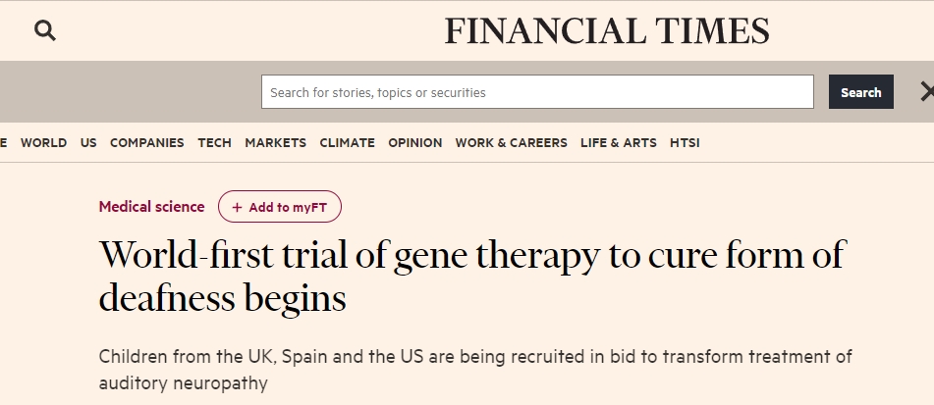Open the Companies section
934x405 pixels.
pos(146,142)
